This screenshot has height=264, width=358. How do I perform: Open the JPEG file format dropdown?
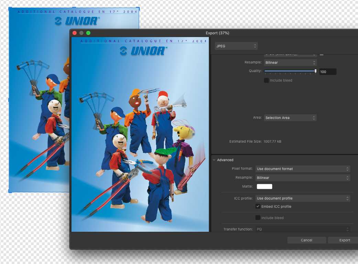pos(236,46)
